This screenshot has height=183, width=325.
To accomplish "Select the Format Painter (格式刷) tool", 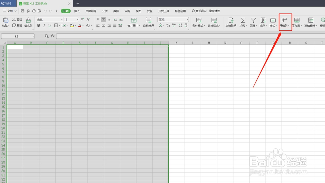I will tap(28, 22).
